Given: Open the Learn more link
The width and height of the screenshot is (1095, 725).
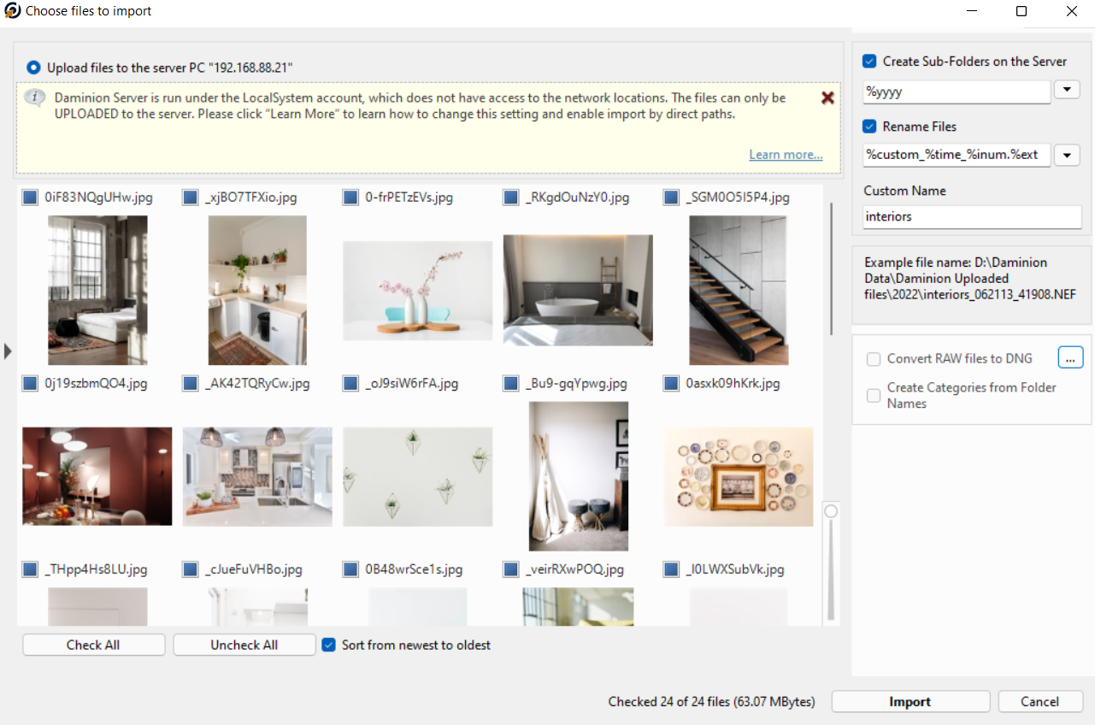Looking at the screenshot, I should [x=786, y=155].
